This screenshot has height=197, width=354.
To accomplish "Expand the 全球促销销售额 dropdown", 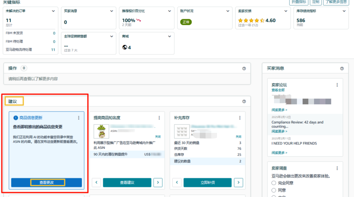I will (x=111, y=36).
